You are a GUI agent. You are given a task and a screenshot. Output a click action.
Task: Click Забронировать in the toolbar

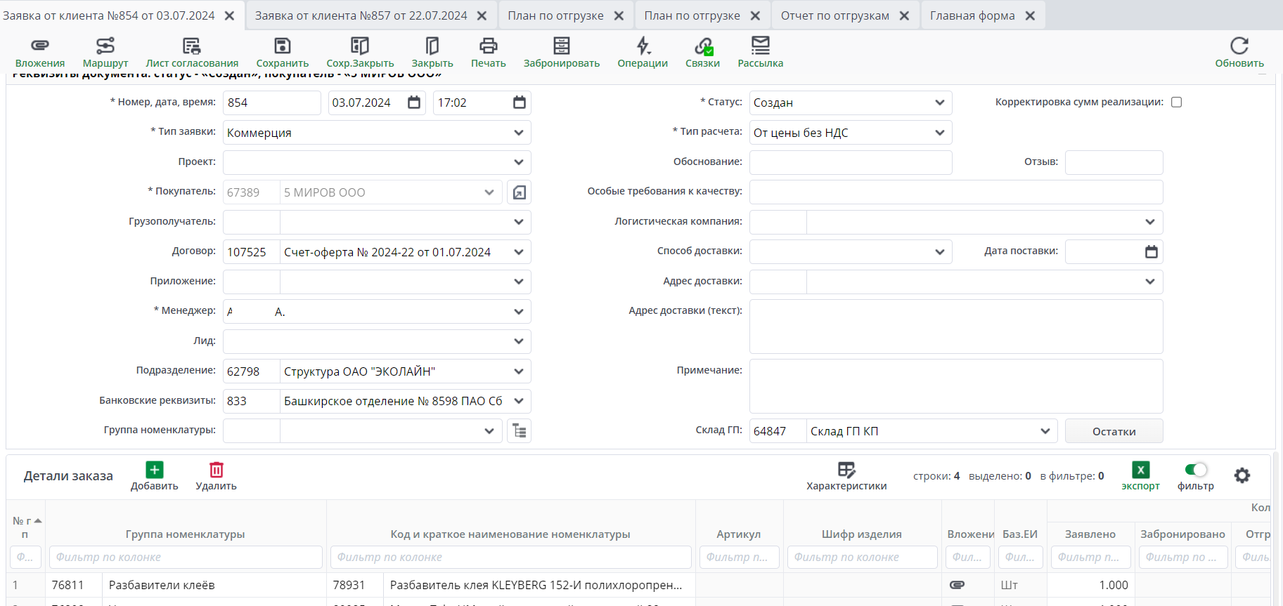(561, 46)
